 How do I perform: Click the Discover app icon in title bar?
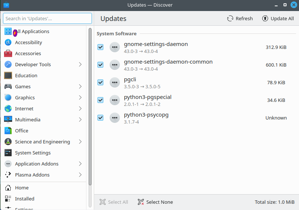point(6,5)
